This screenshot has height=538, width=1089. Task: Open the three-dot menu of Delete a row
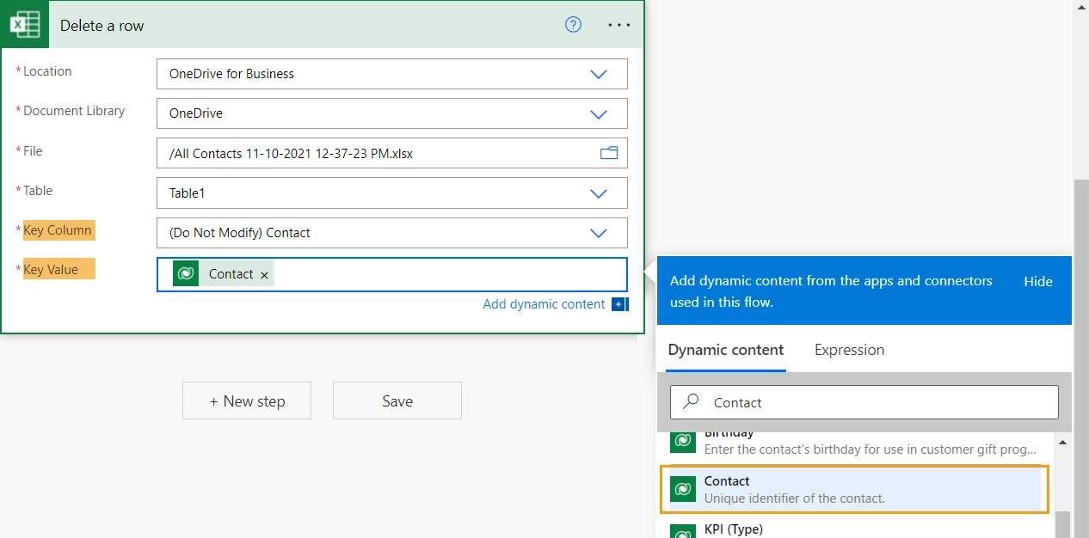click(619, 25)
